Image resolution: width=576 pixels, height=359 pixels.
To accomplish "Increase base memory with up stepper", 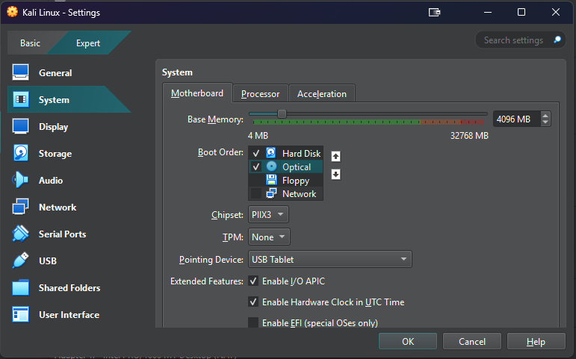I will [x=545, y=115].
